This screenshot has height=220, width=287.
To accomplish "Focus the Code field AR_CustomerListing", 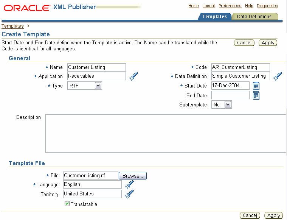I will pyautogui.click(x=240, y=67).
